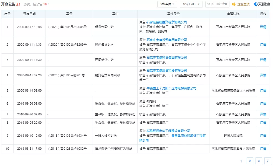Type in the 点击进行搜索 search field
This screenshot has height=166, width=273.
219,4
